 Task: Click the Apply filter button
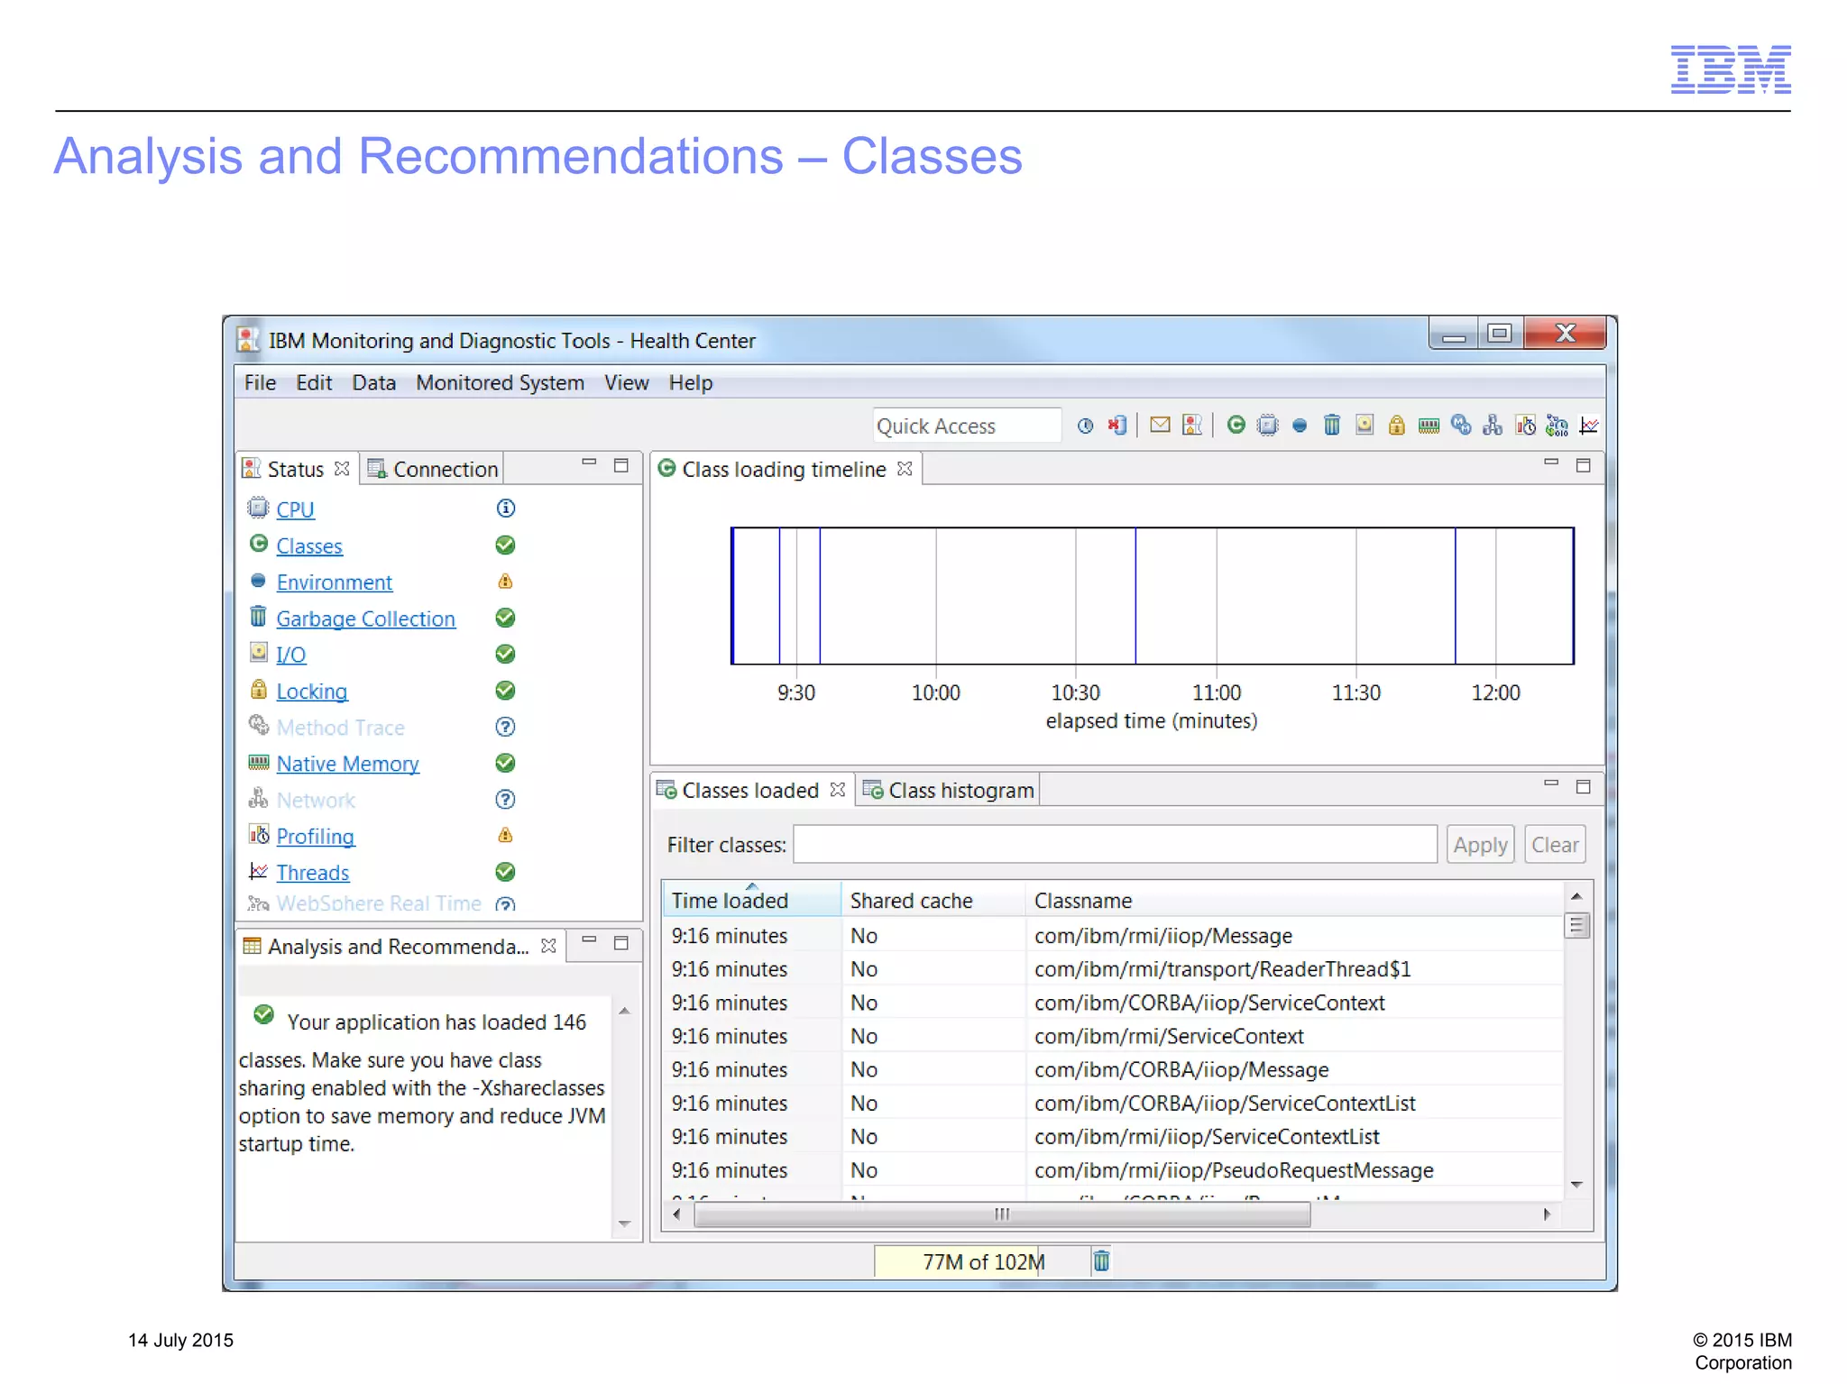[x=1480, y=845]
